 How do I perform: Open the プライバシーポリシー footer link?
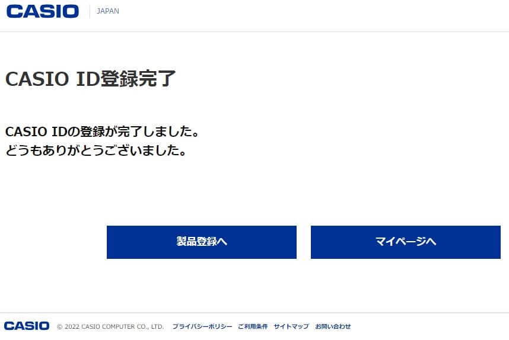[x=202, y=326]
